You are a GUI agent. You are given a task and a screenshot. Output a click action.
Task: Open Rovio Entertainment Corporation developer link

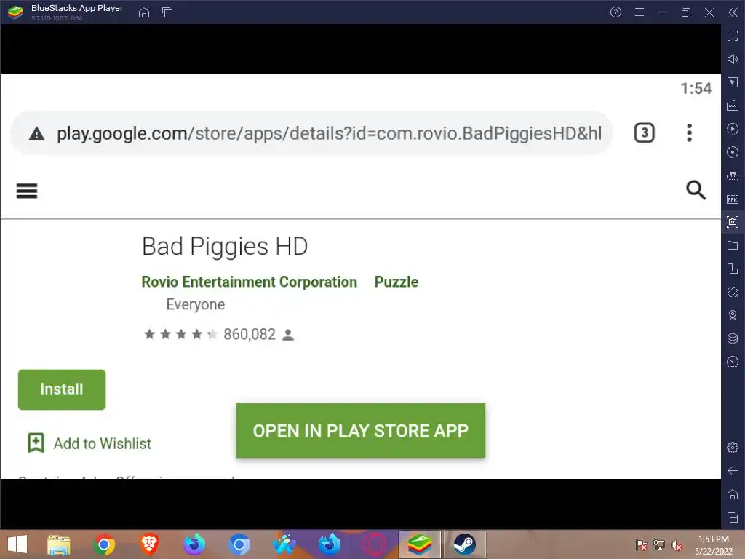249,282
